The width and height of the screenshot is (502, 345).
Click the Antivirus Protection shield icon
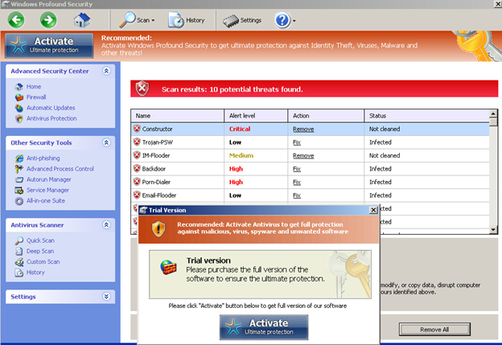click(x=19, y=119)
